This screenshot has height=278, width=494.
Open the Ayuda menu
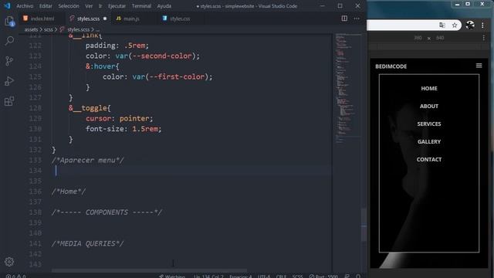164,6
